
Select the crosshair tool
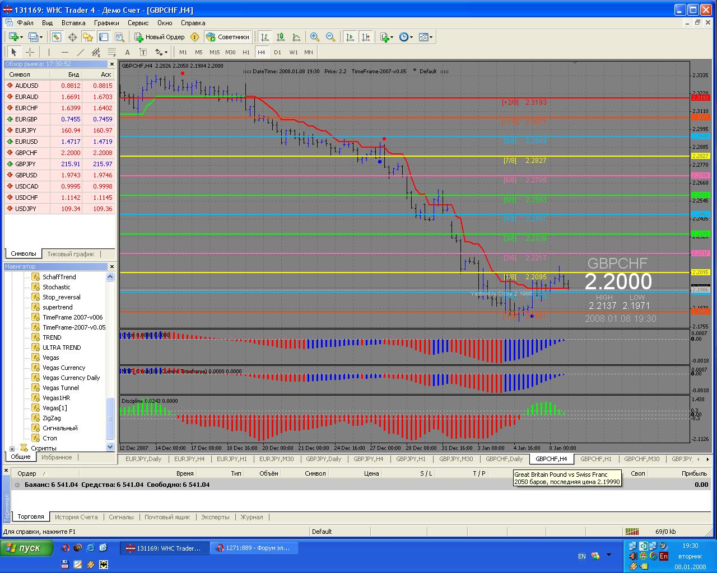click(x=30, y=52)
